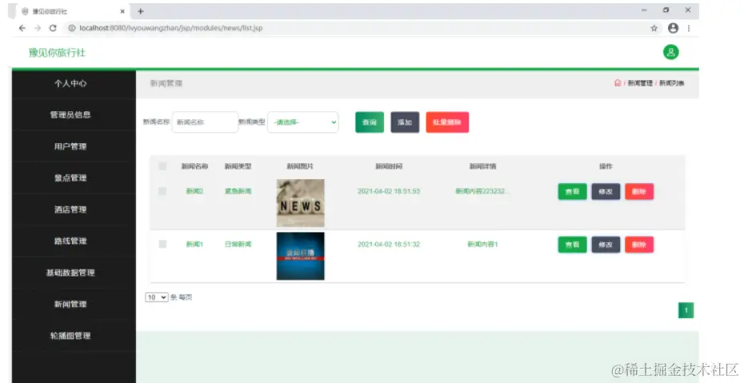This screenshot has height=383, width=744.
Task: View site info icon in address bar
Action: [72, 28]
